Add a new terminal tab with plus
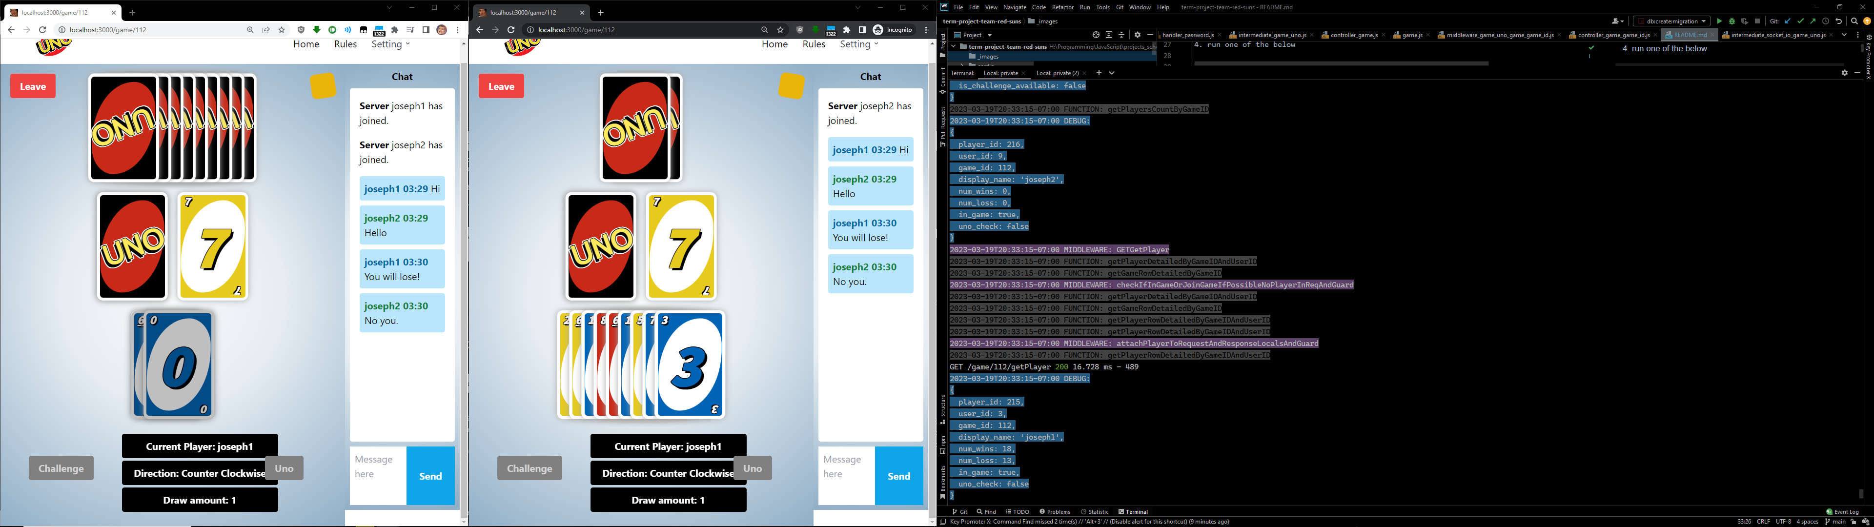This screenshot has height=527, width=1874. click(x=1099, y=73)
